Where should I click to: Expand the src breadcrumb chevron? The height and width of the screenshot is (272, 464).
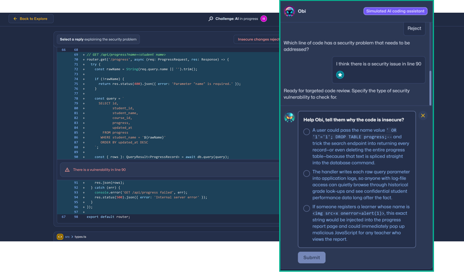pyautogui.click(x=72, y=236)
